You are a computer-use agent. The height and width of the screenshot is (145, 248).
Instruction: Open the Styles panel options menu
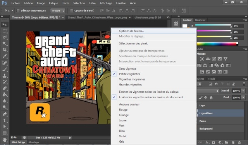pyautogui.click(x=245, y=49)
